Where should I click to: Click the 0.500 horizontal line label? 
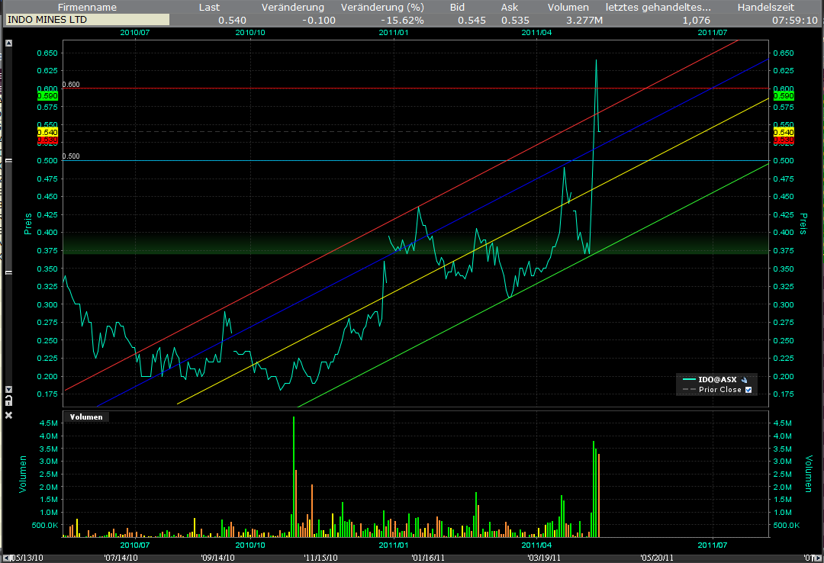[71, 156]
